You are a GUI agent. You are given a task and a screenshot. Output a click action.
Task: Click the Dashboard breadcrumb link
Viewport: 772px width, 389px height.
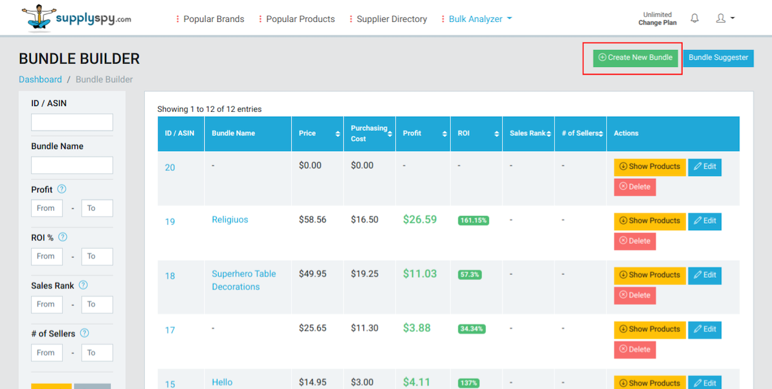pos(41,80)
